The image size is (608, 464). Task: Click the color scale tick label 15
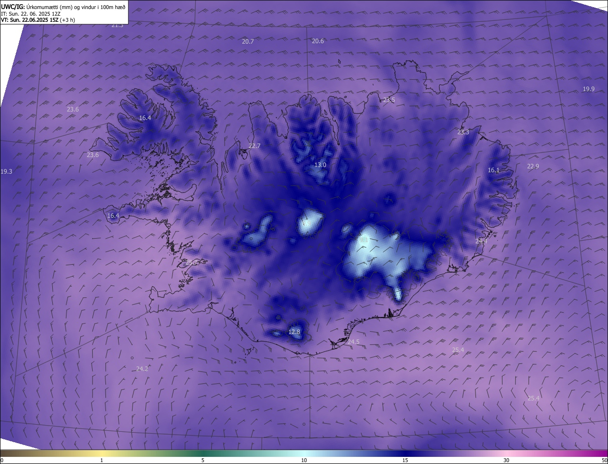(405, 461)
